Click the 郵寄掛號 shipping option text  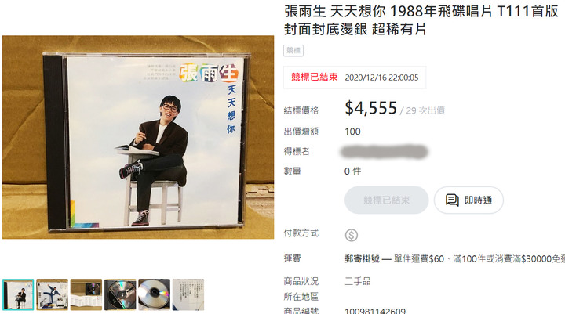click(362, 258)
